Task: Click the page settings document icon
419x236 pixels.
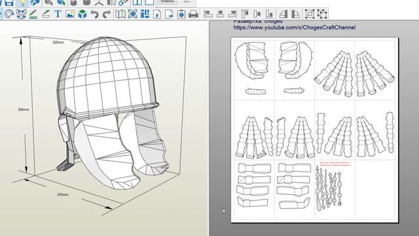Action: pos(157,14)
